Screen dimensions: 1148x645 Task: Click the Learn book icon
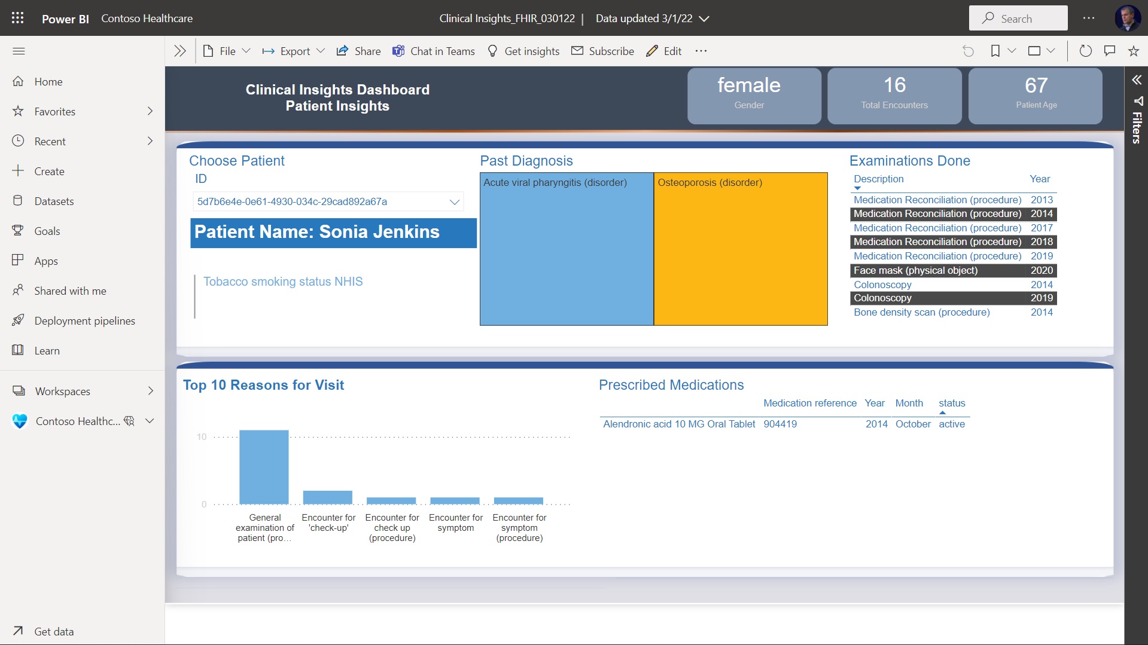click(x=18, y=350)
